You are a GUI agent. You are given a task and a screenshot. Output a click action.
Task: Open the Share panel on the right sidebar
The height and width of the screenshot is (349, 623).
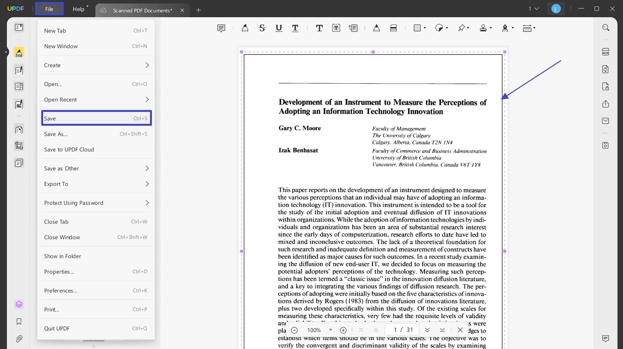tap(605, 104)
